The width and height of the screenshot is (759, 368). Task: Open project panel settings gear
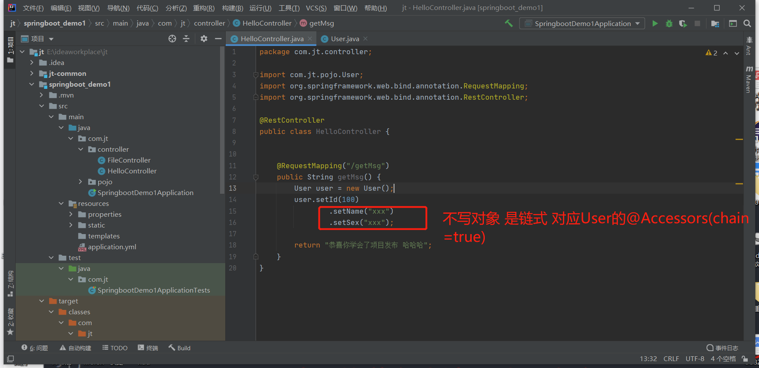204,39
